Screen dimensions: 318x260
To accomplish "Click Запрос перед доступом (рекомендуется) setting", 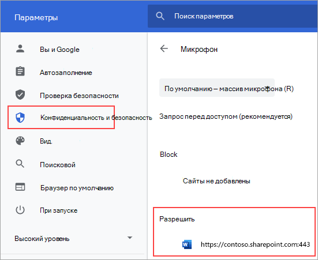I will 226,116.
